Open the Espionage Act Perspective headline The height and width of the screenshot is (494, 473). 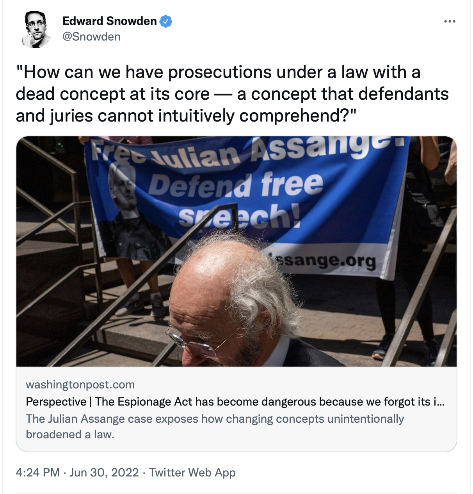[x=235, y=402]
